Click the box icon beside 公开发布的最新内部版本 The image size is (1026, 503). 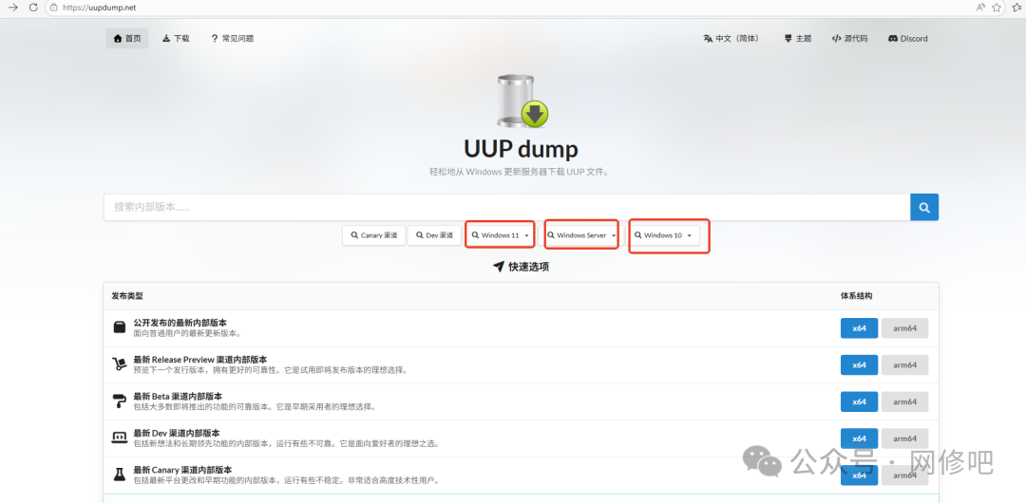[119, 327]
